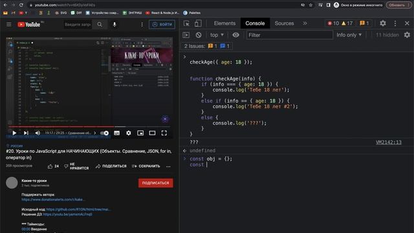The width and height of the screenshot is (414, 233).
Task: Open YouTube settings three-dot menu beside ВОЙТИ
Action: (x=142, y=25)
